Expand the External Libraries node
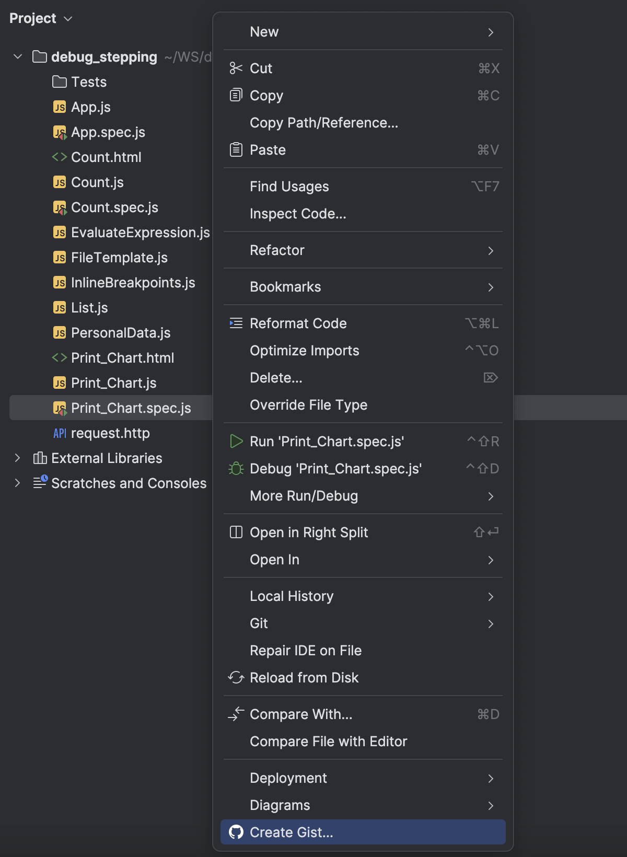 [x=18, y=458]
